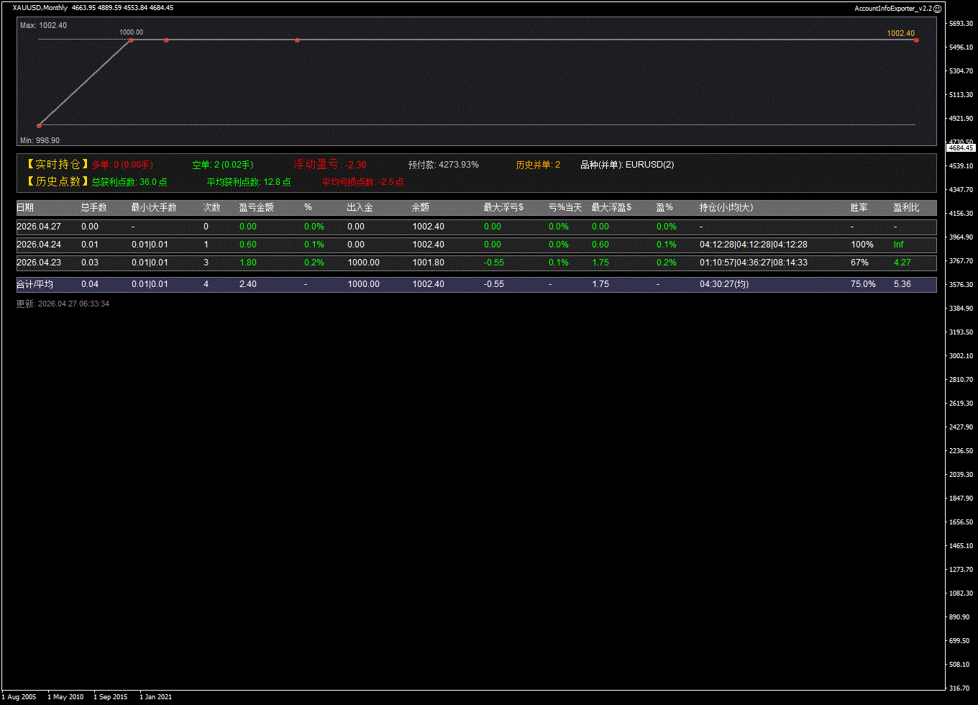Click the 盈亏金额 column header

(x=256, y=207)
